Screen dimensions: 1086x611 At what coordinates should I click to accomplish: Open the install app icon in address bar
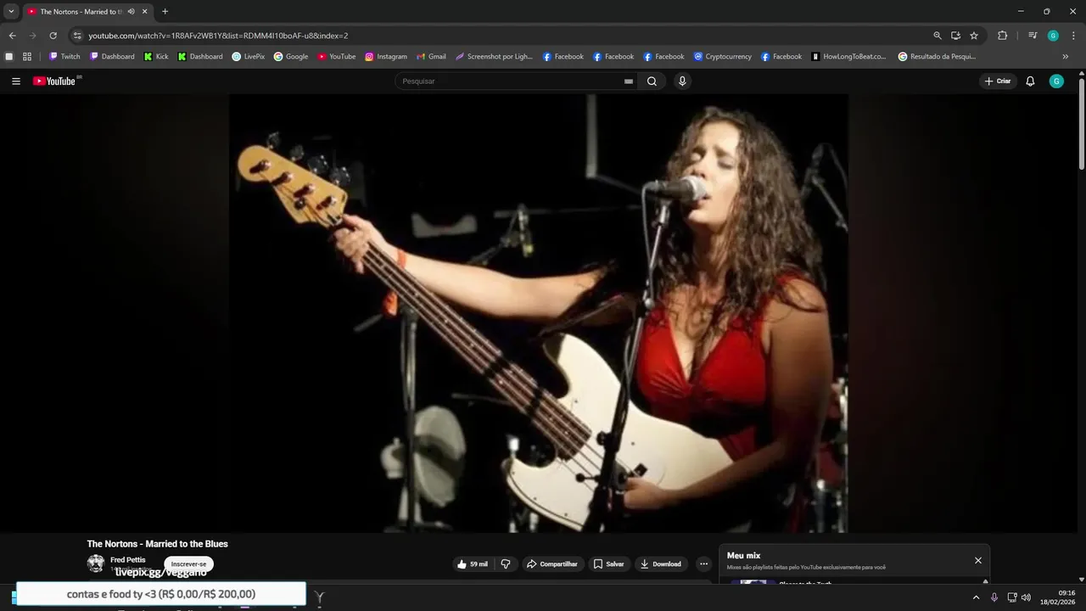[x=955, y=36]
